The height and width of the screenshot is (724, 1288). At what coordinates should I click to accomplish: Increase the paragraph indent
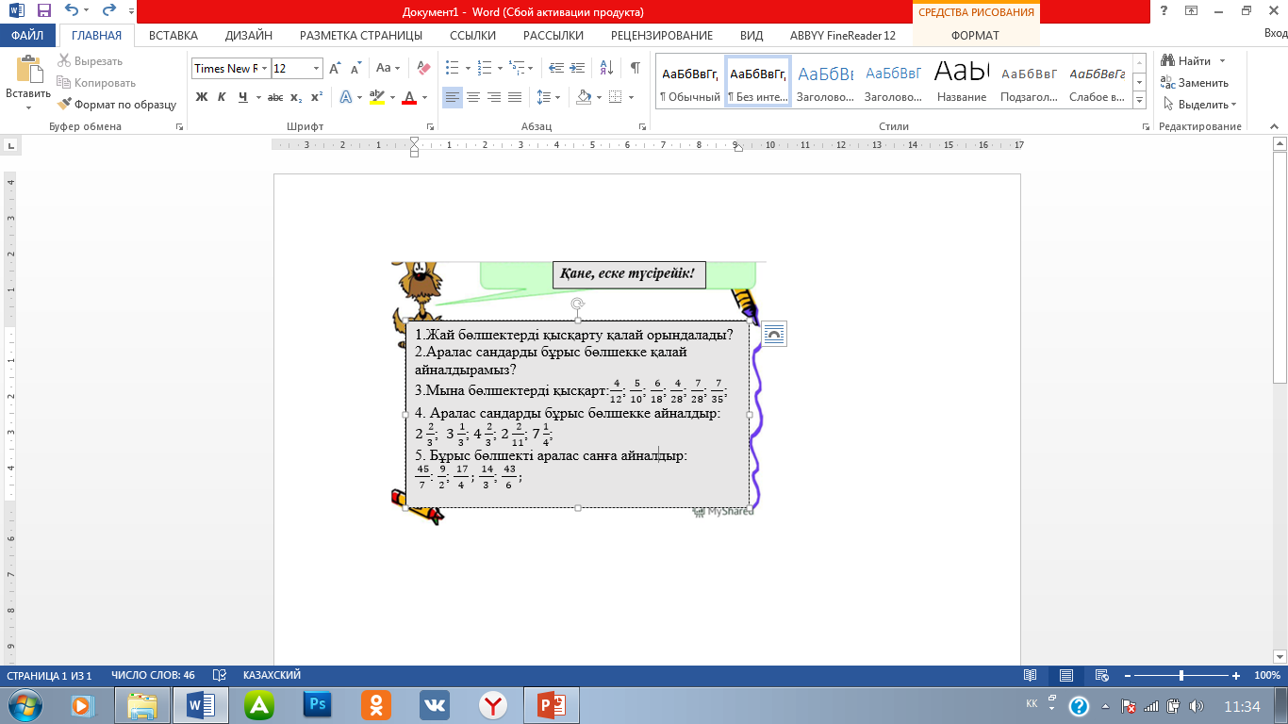578,68
